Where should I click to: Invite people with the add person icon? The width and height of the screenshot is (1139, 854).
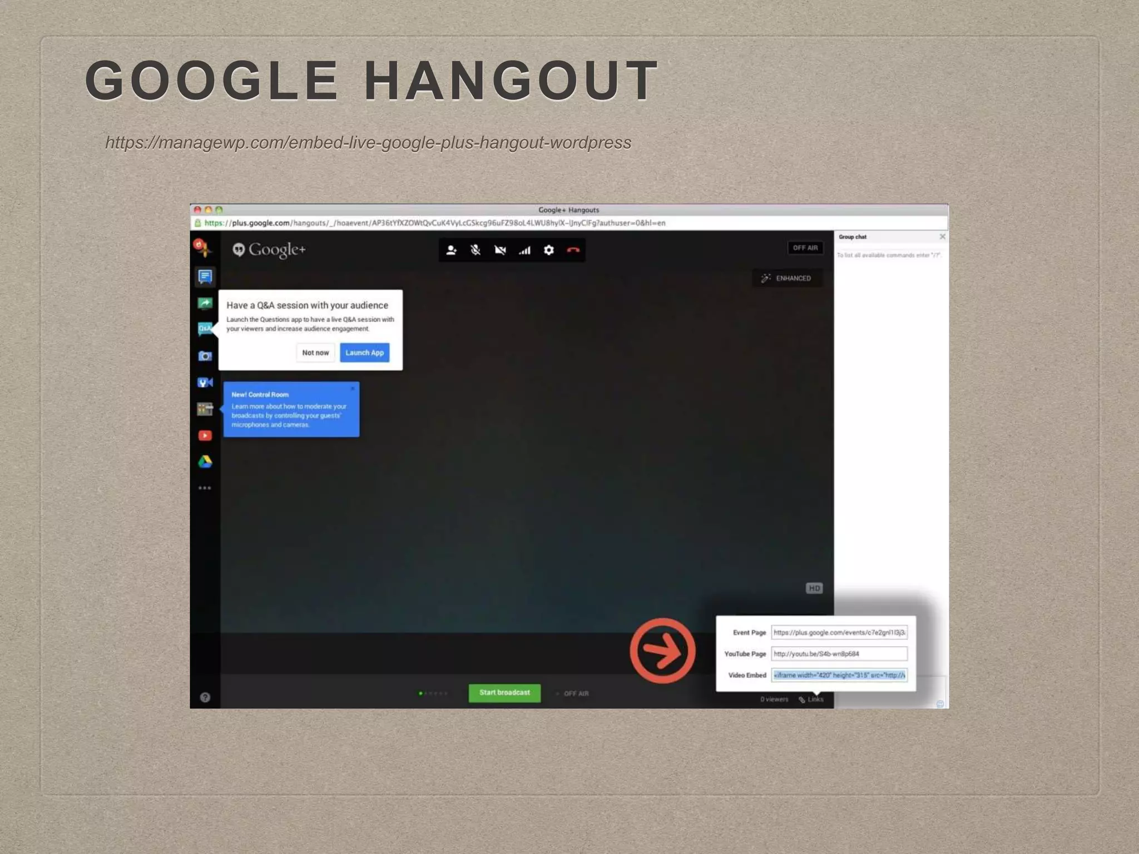tap(451, 250)
